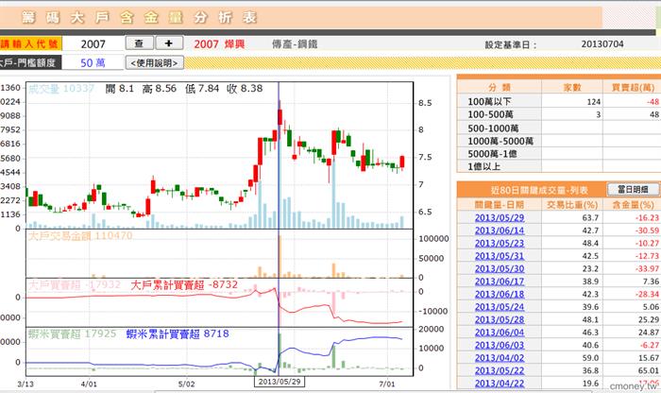661x393 pixels.
Task: Click the 2013/05/29 date marker on chart axis
Action: pos(280,382)
